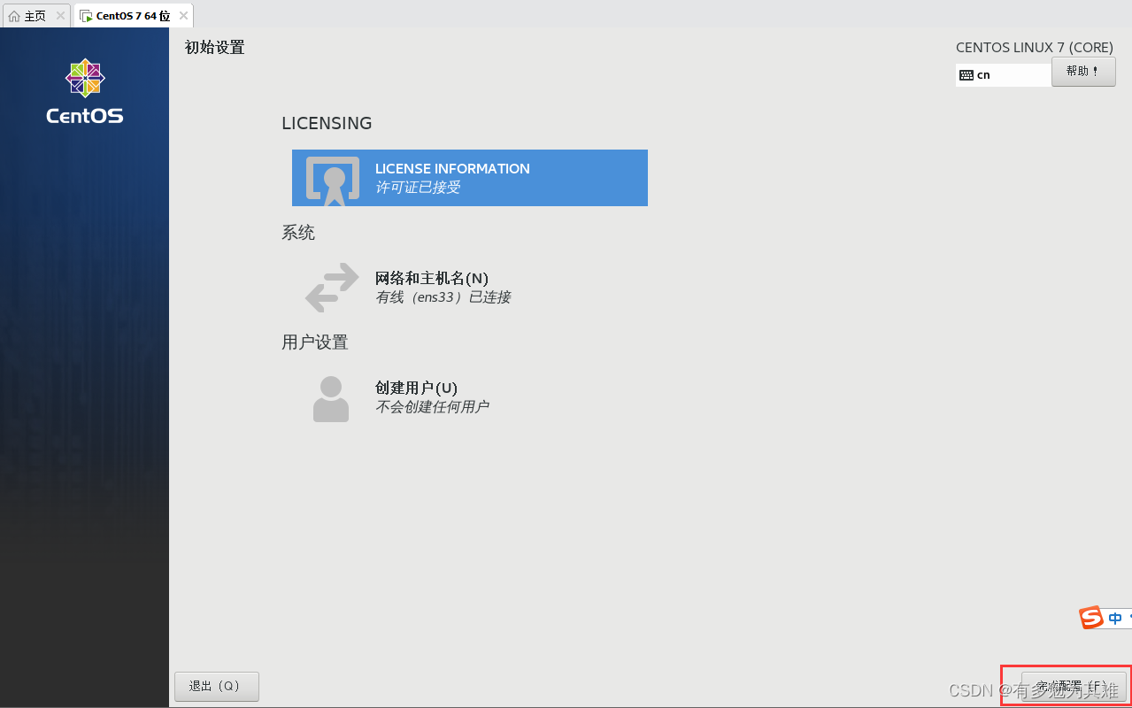Click the 不会创建任何用户 status text
The width and height of the screenshot is (1132, 708).
tap(432, 407)
